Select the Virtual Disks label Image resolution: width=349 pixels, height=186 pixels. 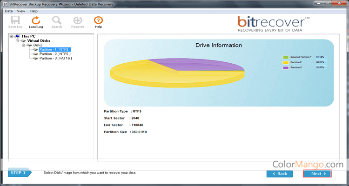39,40
